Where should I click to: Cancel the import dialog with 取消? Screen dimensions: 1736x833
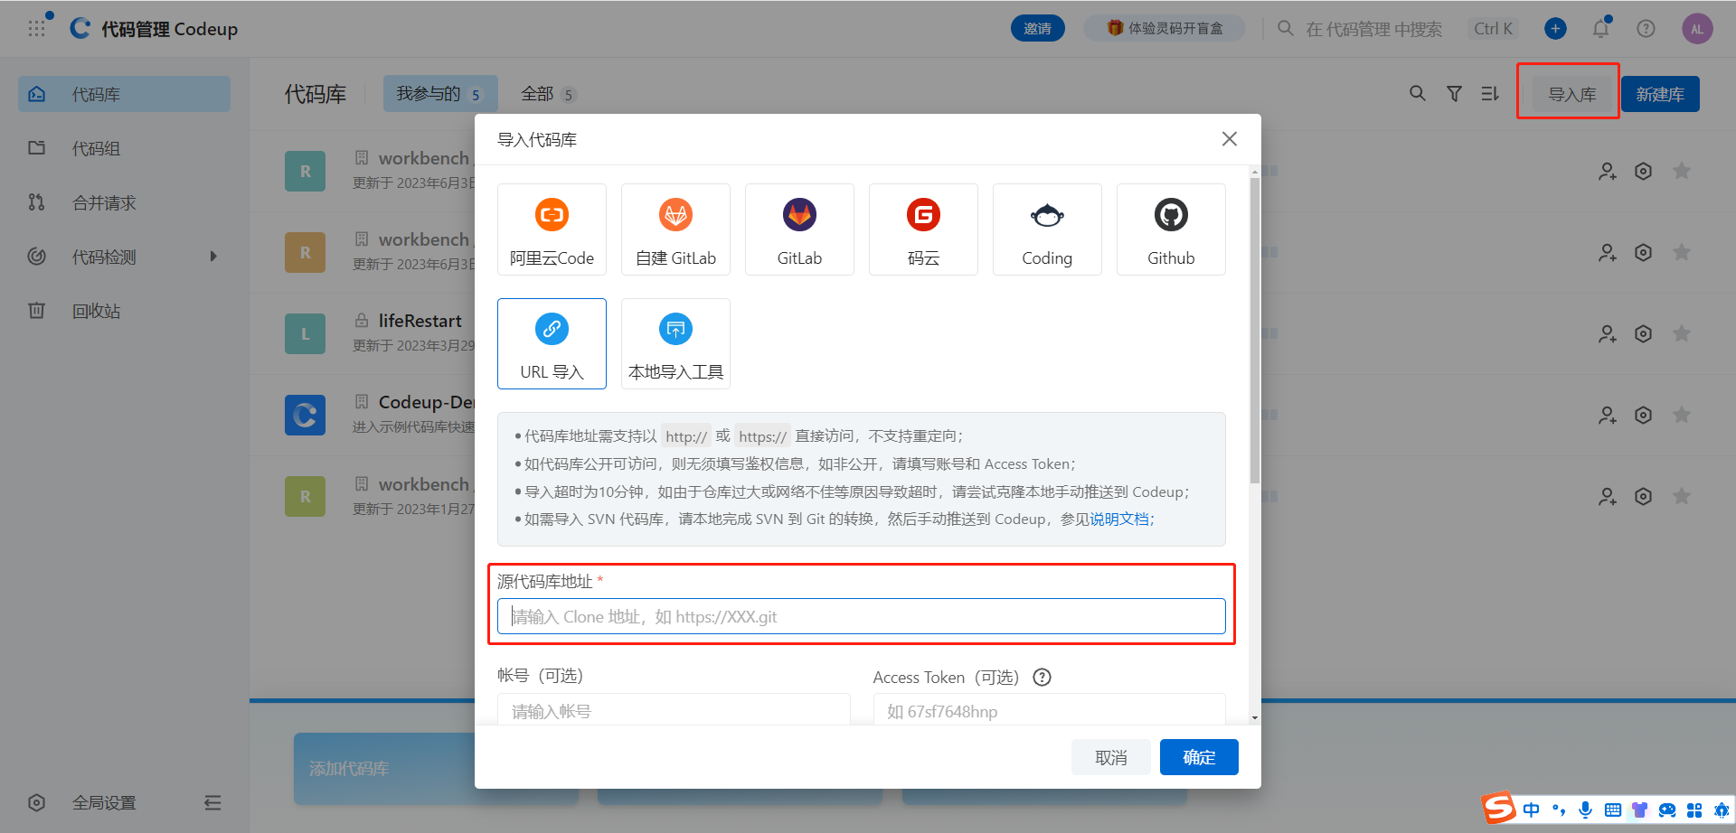(1111, 757)
